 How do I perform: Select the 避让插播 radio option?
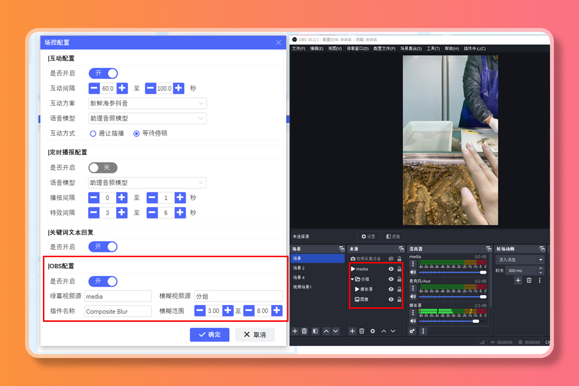93,134
